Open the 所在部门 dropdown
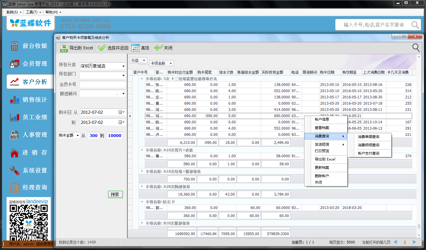Screen dimensions: 426x250 pyautogui.click(x=123, y=76)
